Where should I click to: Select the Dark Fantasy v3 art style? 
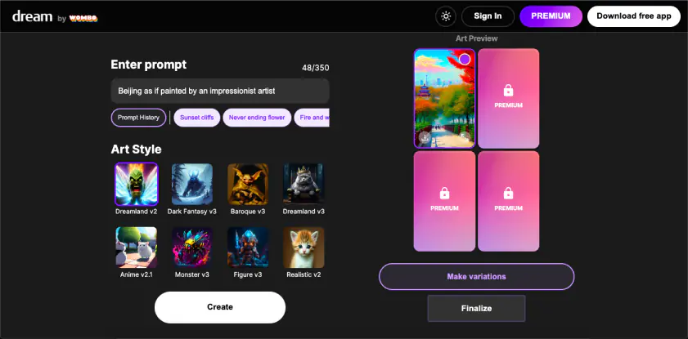pyautogui.click(x=192, y=184)
